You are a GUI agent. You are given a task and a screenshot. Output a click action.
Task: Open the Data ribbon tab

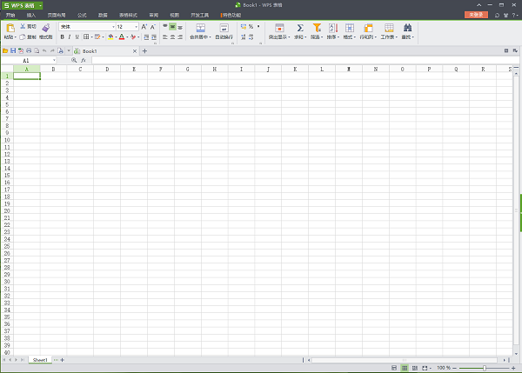click(103, 16)
